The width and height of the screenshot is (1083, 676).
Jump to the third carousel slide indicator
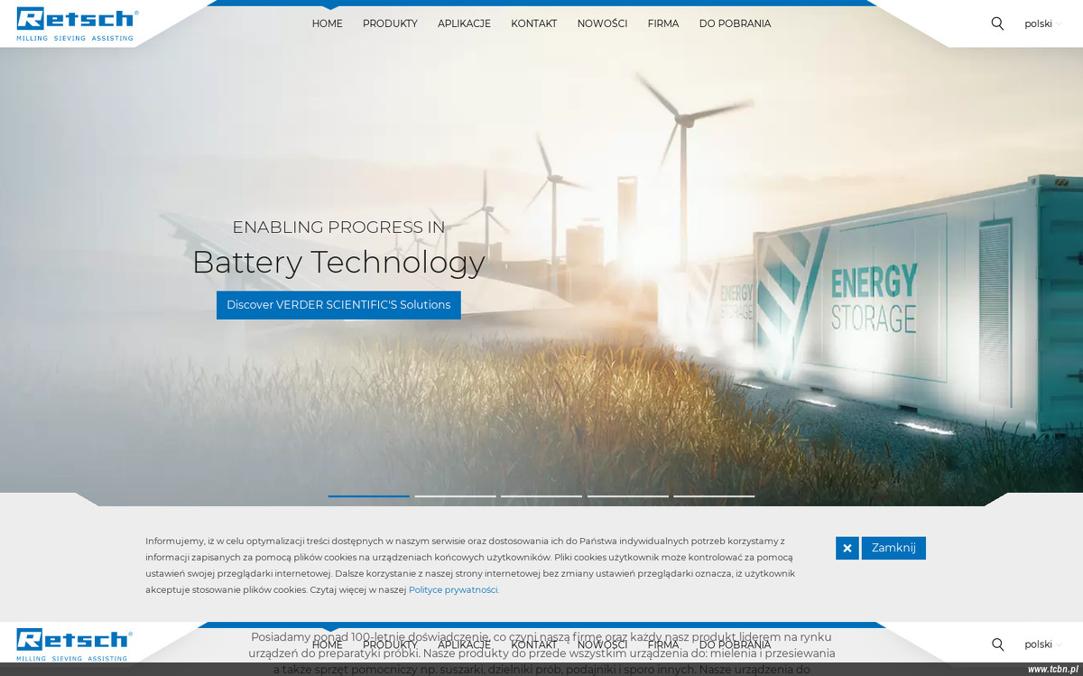541,495
